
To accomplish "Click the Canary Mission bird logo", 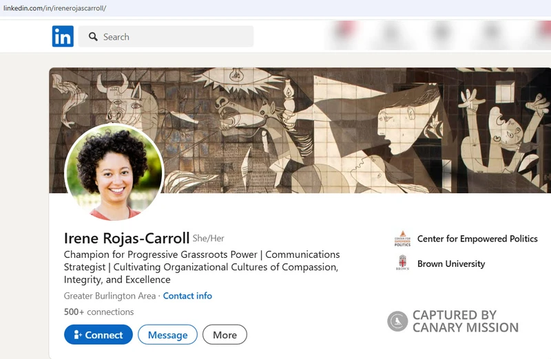I will [x=397, y=321].
